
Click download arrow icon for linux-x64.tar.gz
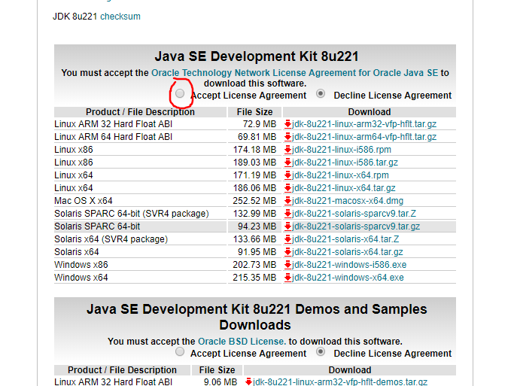pyautogui.click(x=287, y=188)
